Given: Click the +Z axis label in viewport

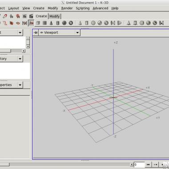Looking at the screenshot, I should pos(116,43).
